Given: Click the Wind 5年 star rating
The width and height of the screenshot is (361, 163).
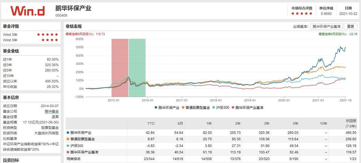Looking at the screenshot, I should [x=50, y=40].
